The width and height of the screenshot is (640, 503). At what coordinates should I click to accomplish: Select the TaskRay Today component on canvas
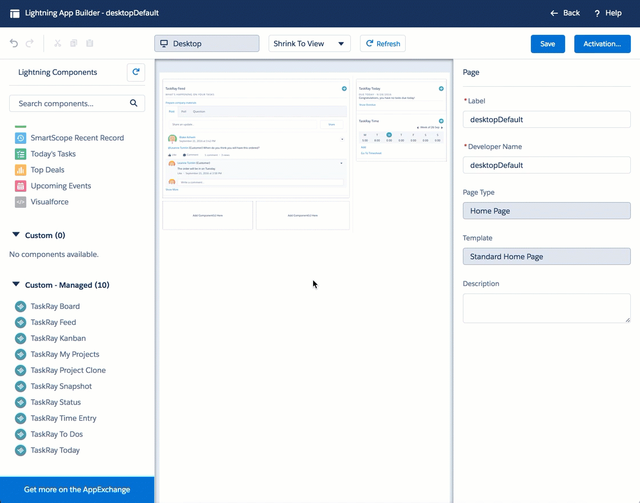pos(401,96)
